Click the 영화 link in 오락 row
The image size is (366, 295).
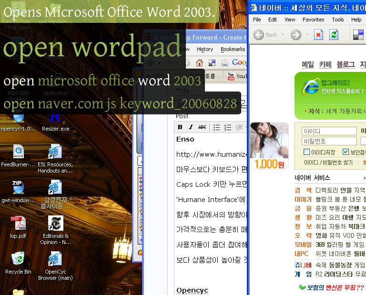point(321,235)
